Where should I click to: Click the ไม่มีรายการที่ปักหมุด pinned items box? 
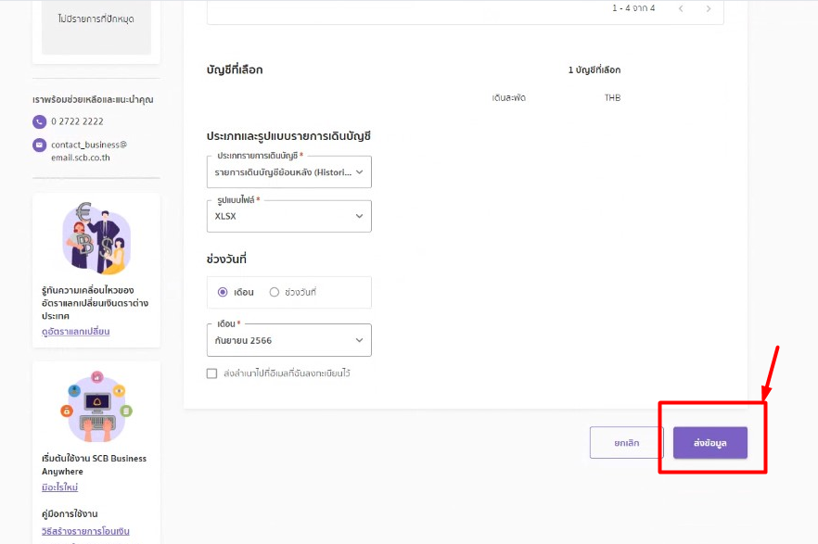click(96, 27)
